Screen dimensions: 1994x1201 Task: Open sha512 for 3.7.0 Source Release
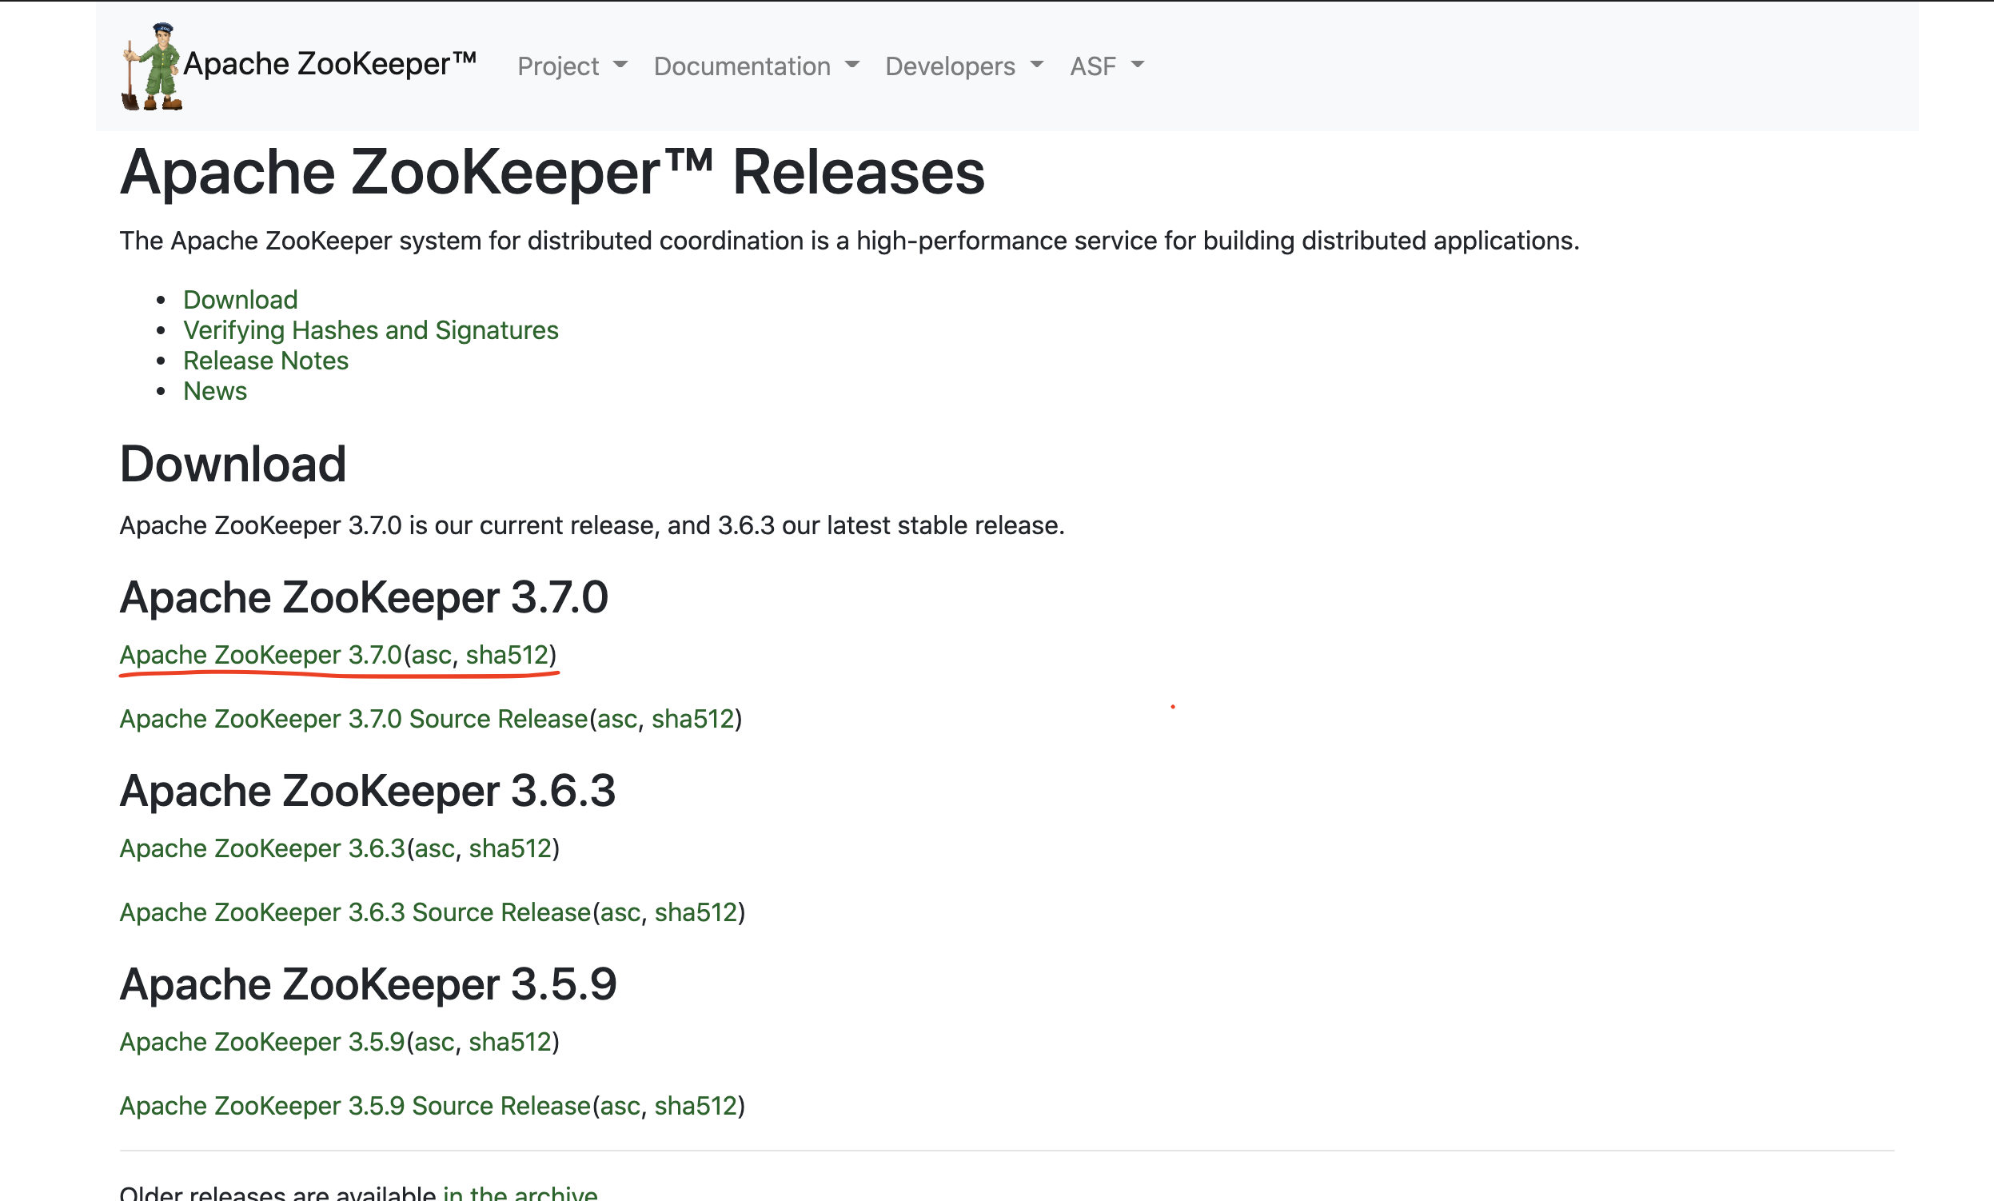(692, 719)
